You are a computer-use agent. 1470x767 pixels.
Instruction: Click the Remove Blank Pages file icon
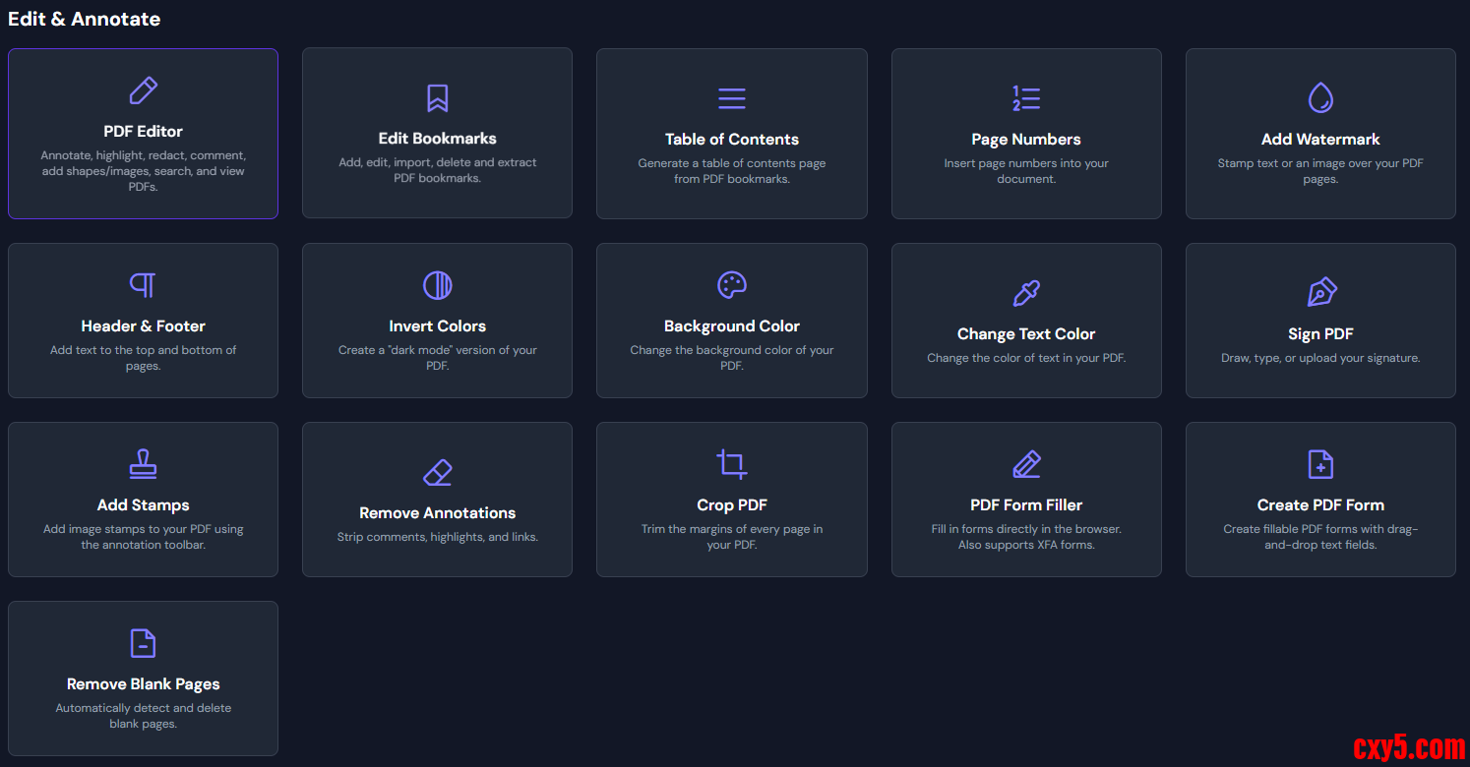pyautogui.click(x=143, y=643)
